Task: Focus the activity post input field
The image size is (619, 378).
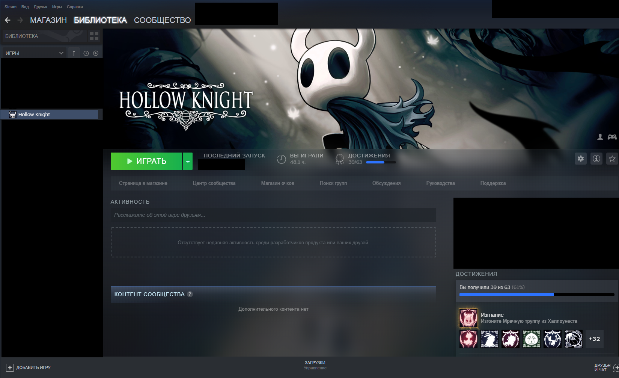Action: (273, 215)
